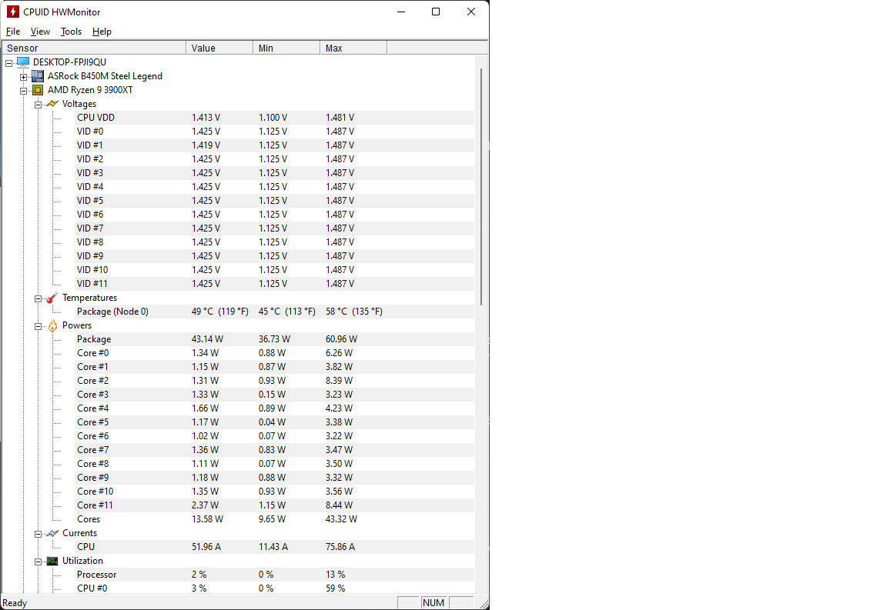The height and width of the screenshot is (610, 887).
Task: Click the Currents label
Action: 80,533
